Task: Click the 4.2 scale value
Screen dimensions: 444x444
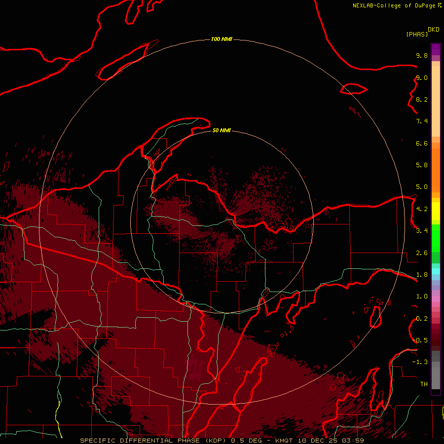Action: point(422,209)
